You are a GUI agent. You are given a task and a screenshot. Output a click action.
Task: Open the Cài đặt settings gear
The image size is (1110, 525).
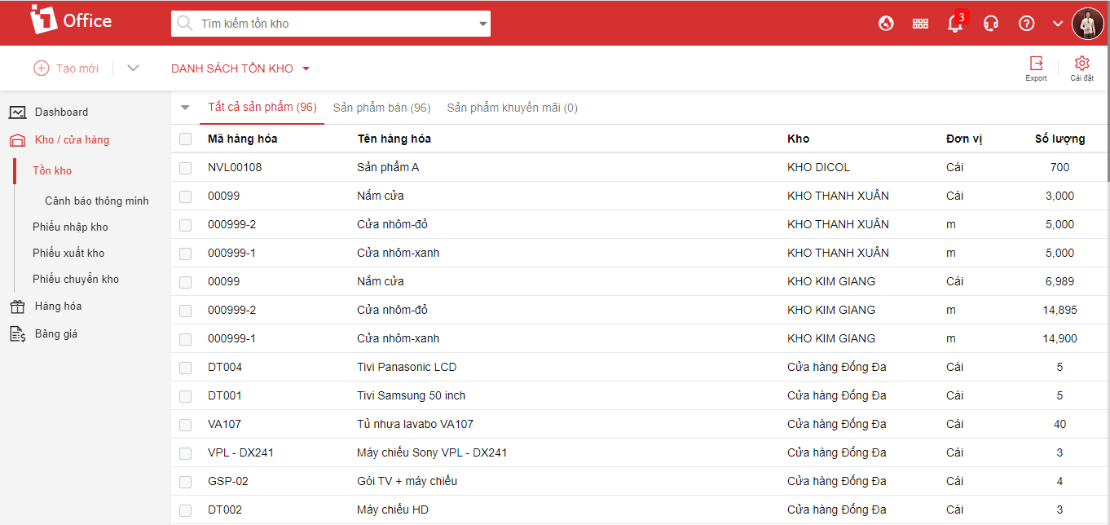[x=1081, y=64]
